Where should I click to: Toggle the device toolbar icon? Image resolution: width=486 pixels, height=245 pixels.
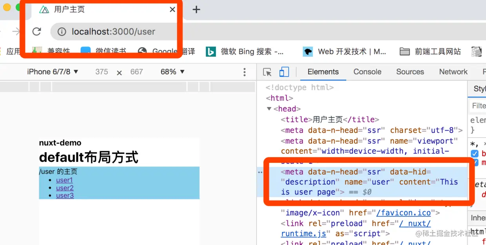284,72
